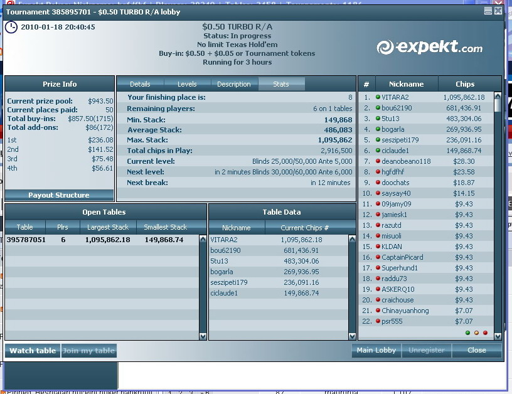Screen dimensions: 512x394
Task: Select VITARA2 in the Table Data list
Action: coord(279,240)
